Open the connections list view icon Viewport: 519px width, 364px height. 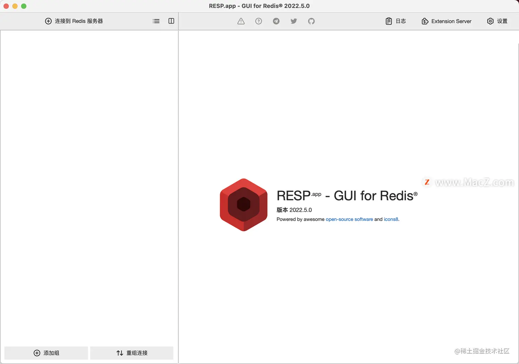tap(156, 21)
